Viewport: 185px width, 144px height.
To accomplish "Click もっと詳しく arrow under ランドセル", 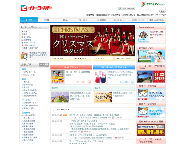I will (132, 82).
